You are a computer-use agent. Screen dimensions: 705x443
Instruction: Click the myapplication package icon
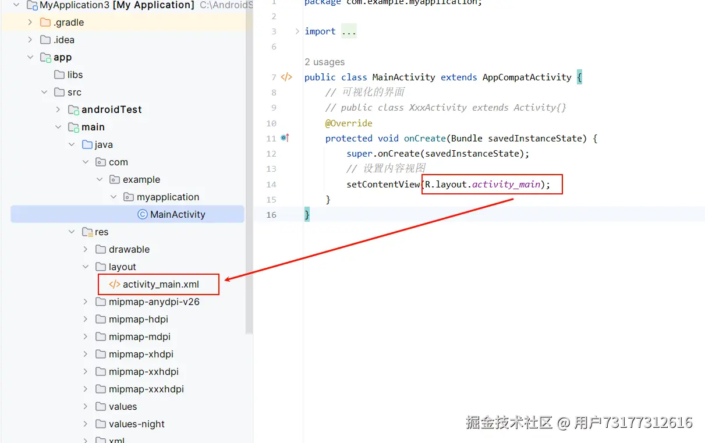129,197
